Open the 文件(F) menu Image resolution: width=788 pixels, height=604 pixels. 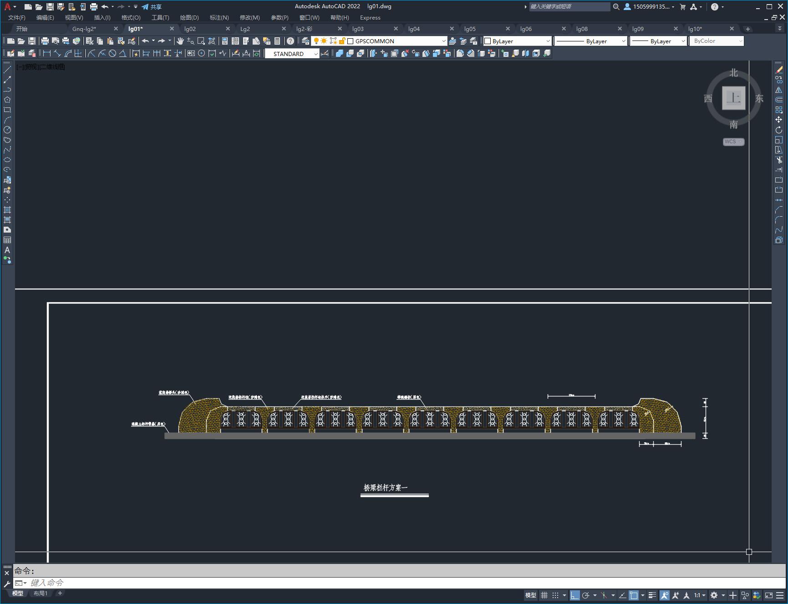click(17, 18)
